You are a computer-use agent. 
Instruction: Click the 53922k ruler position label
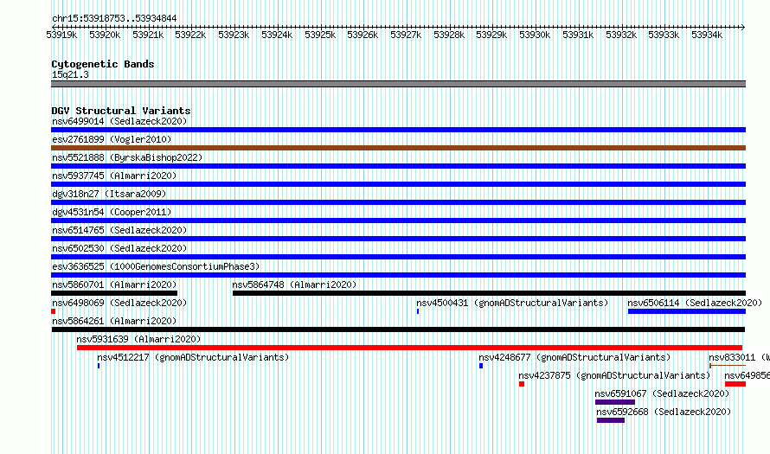[190, 35]
